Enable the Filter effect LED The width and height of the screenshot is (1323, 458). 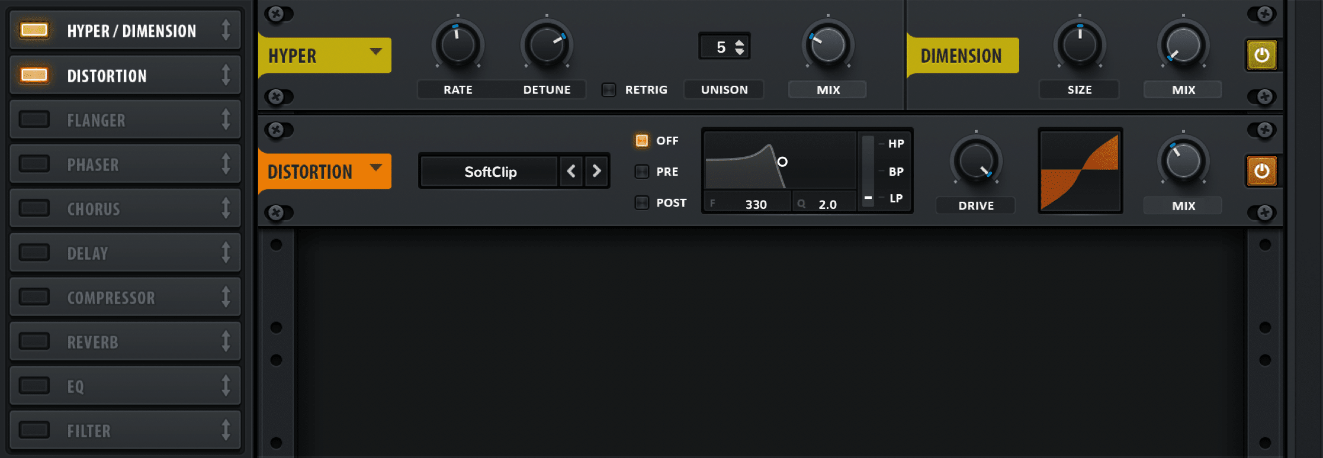click(x=34, y=430)
